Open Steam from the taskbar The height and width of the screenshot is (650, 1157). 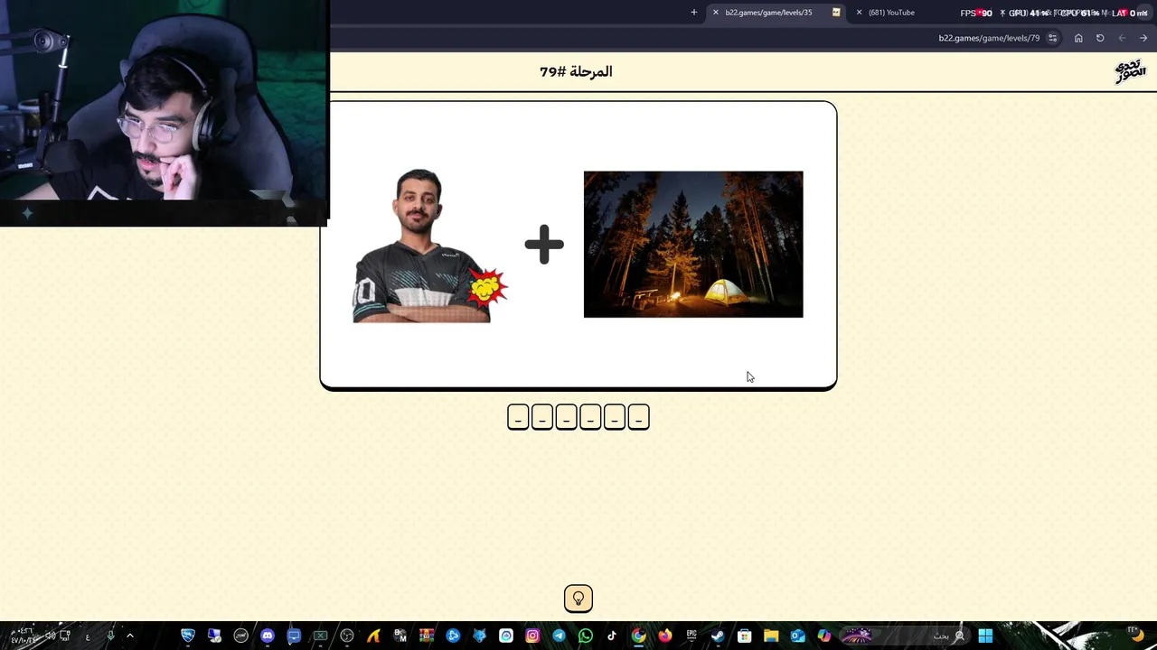(x=718, y=636)
